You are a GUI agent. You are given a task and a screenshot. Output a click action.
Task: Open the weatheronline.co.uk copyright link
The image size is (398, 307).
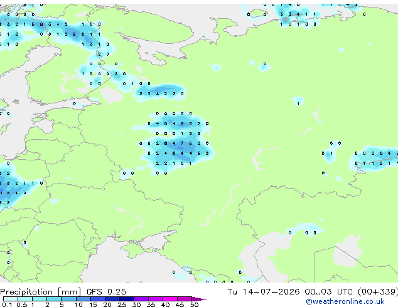[345, 301]
